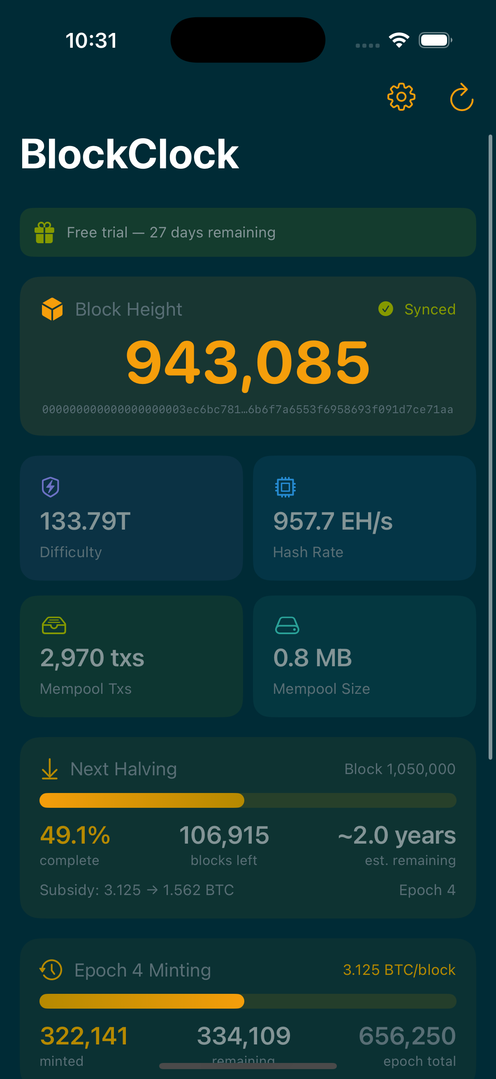Screen dimensions: 496x1079
Task: Tap the CPU chip Hash Rate icon
Action: point(285,487)
